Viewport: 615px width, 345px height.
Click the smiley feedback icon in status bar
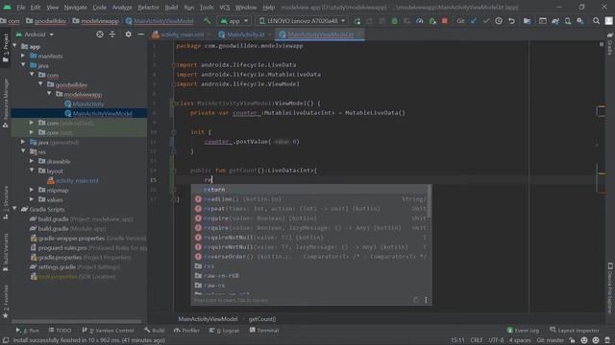pyautogui.click(x=584, y=340)
